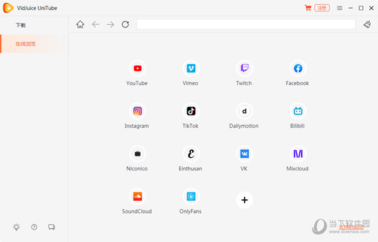Add a new site with plus button

pos(244,200)
